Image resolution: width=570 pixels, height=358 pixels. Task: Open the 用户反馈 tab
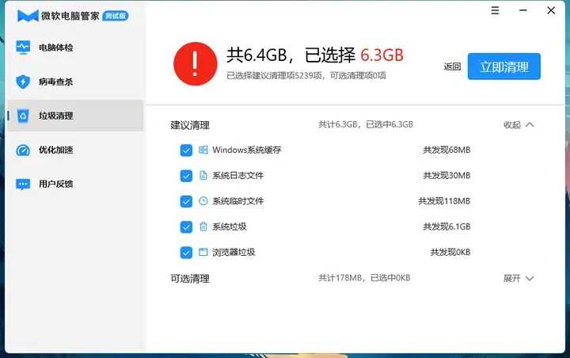click(76, 184)
